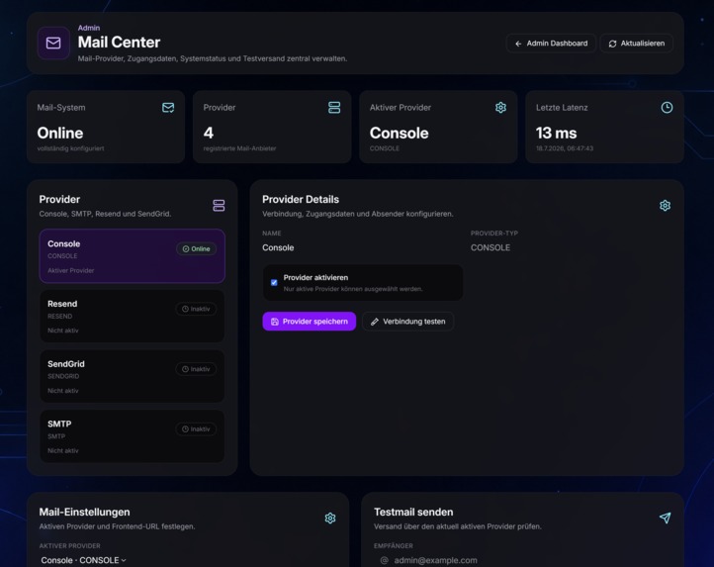Image resolution: width=714 pixels, height=567 pixels.
Task: Click the gear icon in Provider Details panel
Action: tap(665, 206)
